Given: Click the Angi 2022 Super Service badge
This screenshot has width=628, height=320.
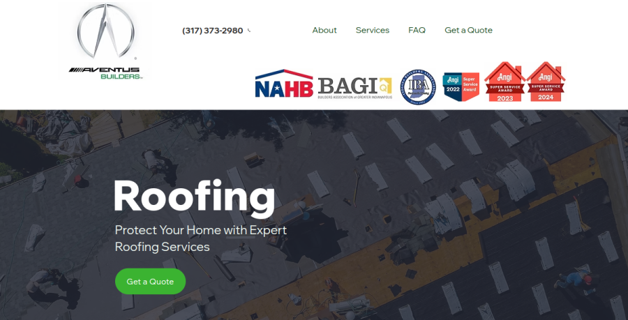Looking at the screenshot, I should coord(461,86).
